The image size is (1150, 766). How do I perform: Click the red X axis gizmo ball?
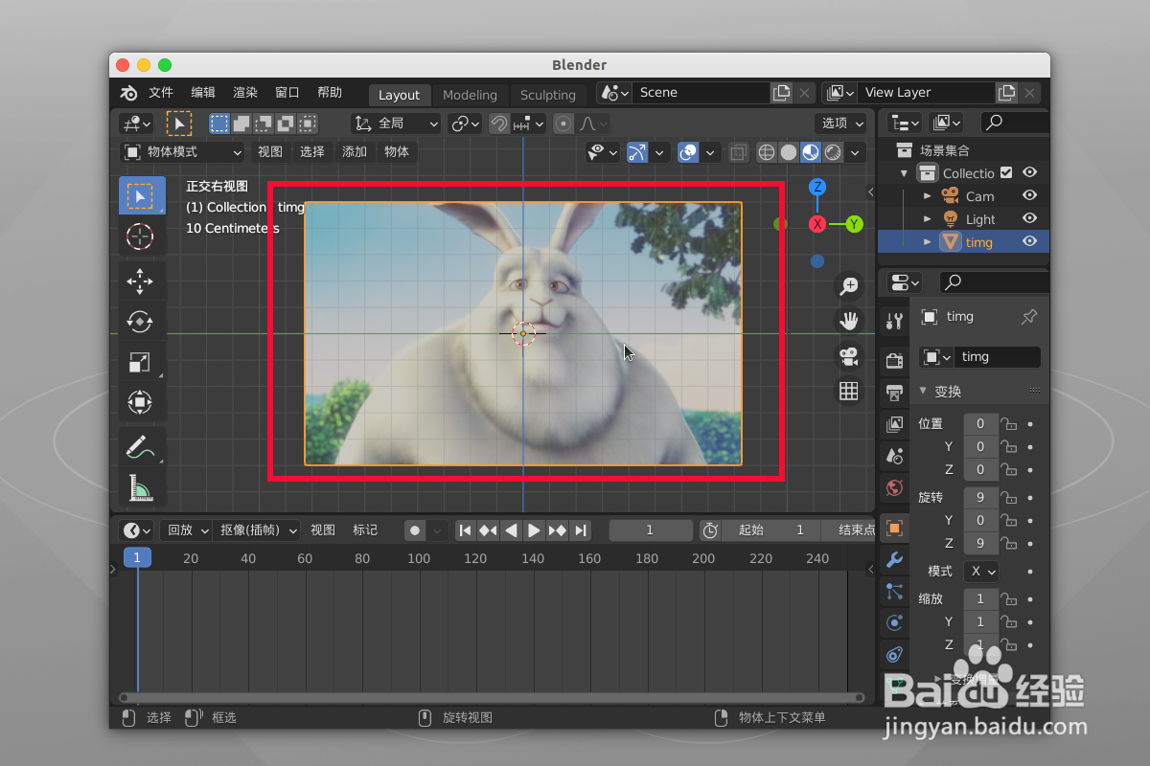817,224
